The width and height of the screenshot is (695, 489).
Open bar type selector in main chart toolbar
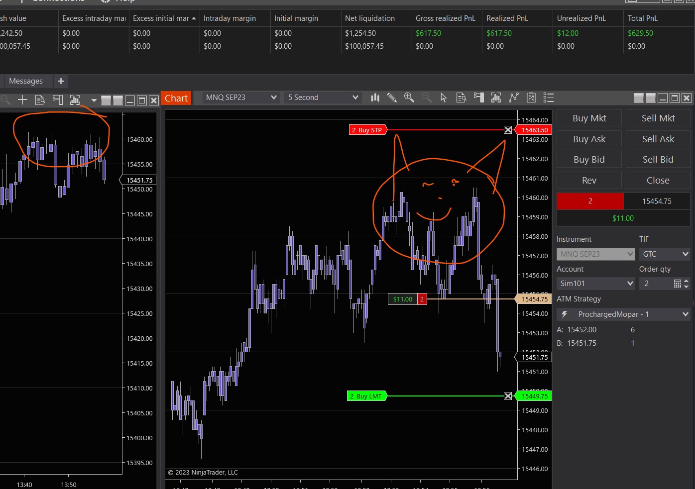pyautogui.click(x=375, y=98)
